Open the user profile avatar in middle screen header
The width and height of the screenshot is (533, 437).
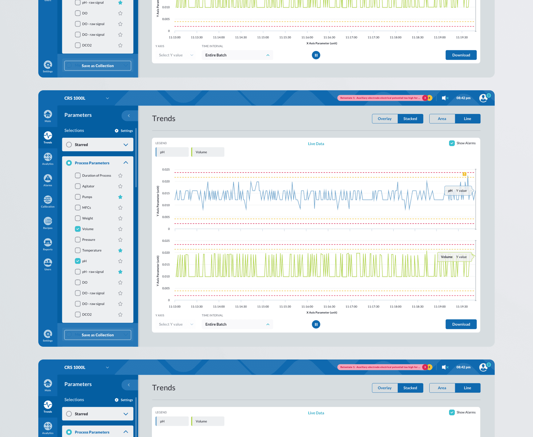484,98
